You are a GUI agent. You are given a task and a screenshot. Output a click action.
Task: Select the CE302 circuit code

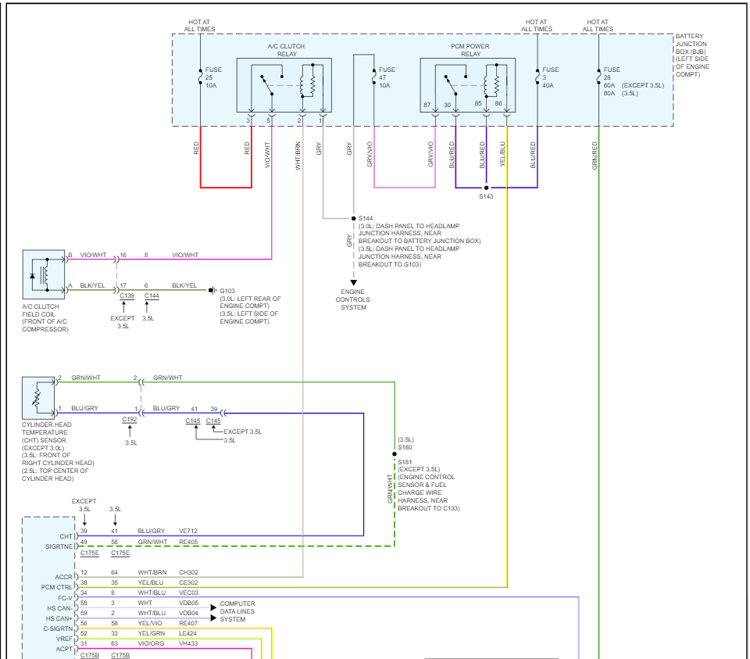click(189, 582)
